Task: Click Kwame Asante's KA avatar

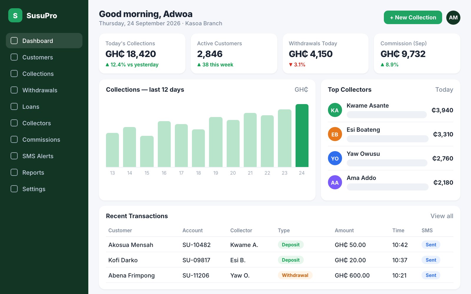Action: click(x=335, y=110)
